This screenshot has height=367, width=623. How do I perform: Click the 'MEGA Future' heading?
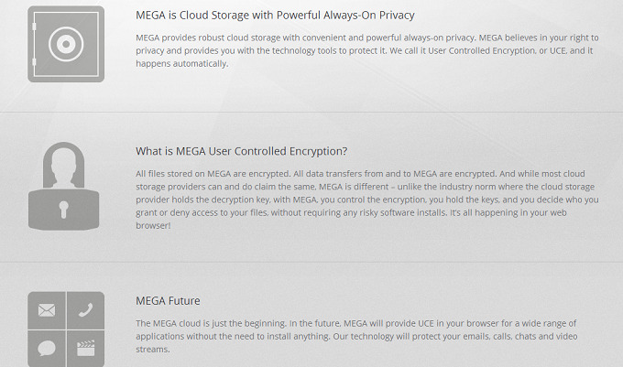[168, 300]
